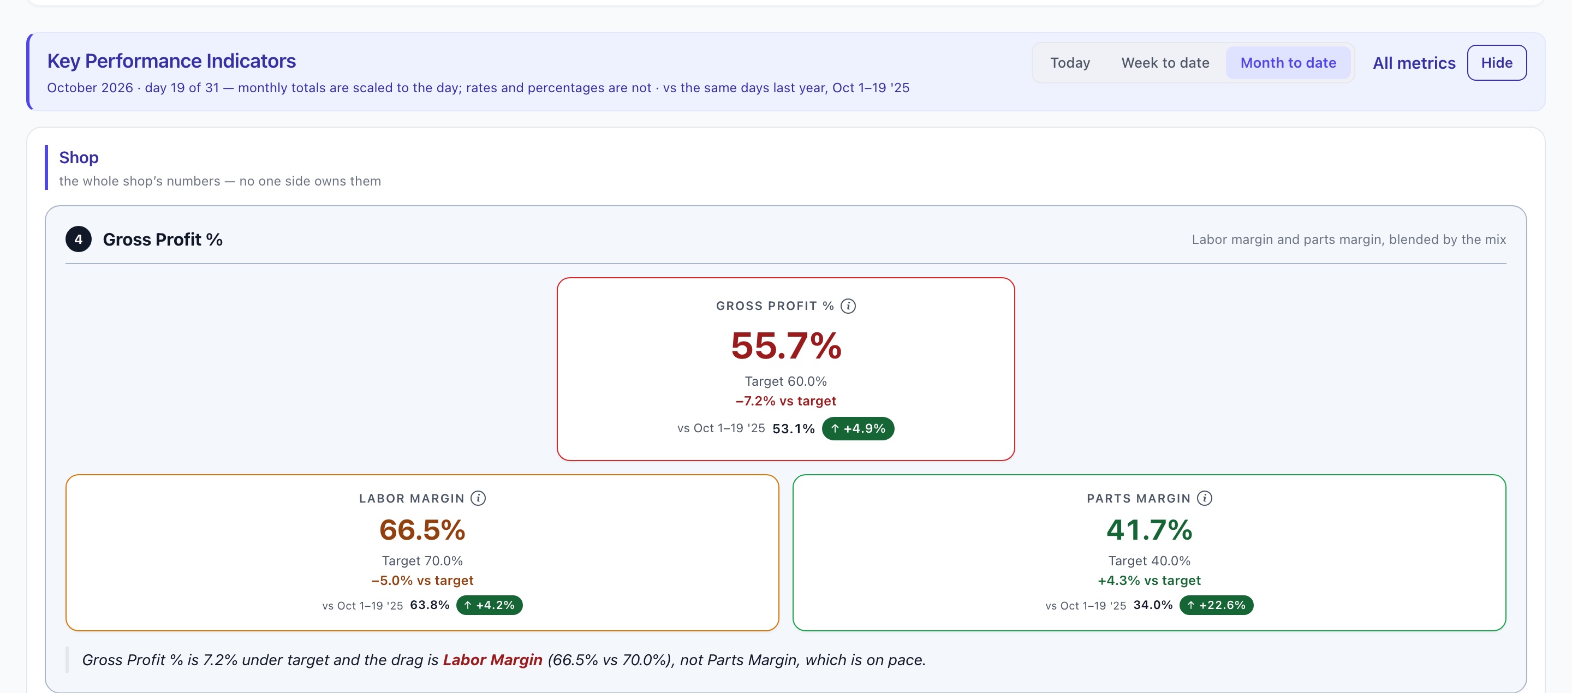The height and width of the screenshot is (693, 1572).
Task: Click the Key Performance Indicators heading
Action: [171, 61]
